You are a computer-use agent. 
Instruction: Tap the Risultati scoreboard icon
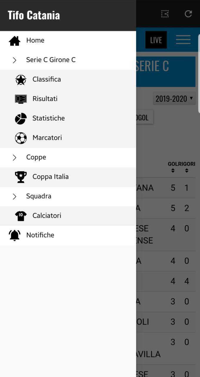pos(21,99)
